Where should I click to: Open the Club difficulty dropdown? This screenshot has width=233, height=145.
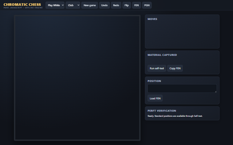point(73,5)
